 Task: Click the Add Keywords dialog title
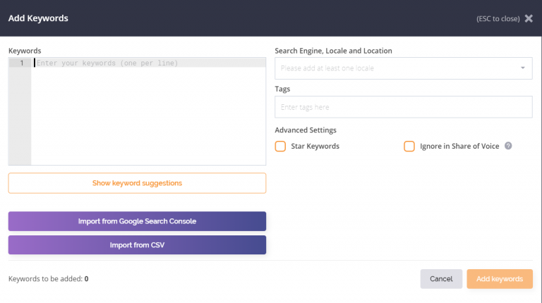pyautogui.click(x=38, y=18)
